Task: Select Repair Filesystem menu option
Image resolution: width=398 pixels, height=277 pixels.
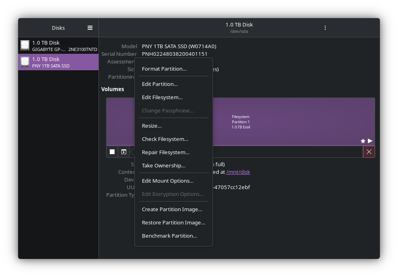Action: [x=165, y=152]
